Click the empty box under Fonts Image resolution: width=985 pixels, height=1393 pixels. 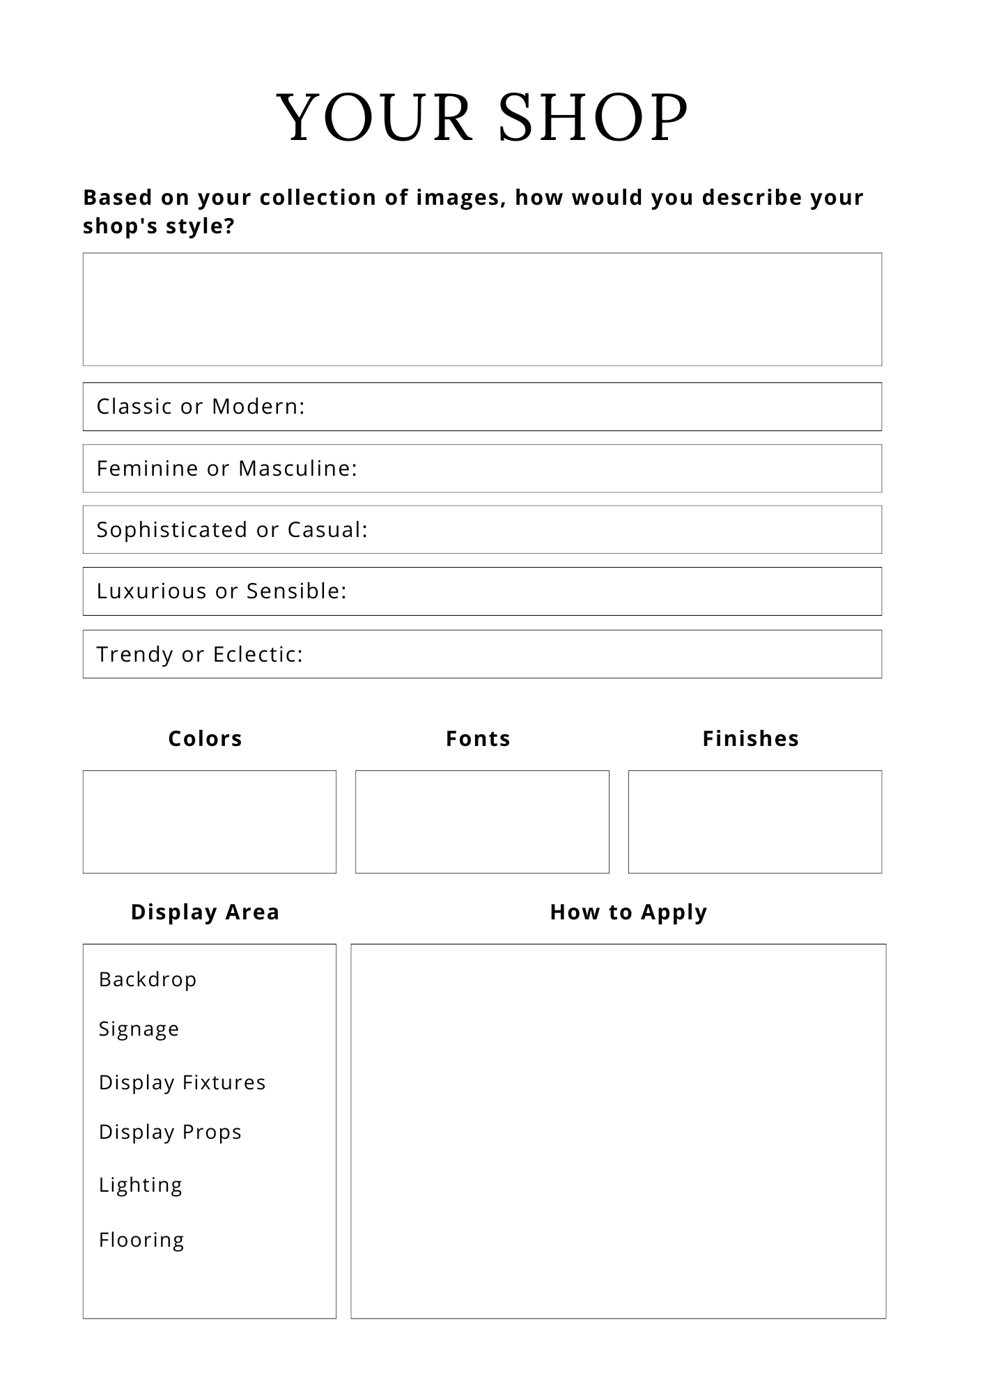(x=482, y=822)
